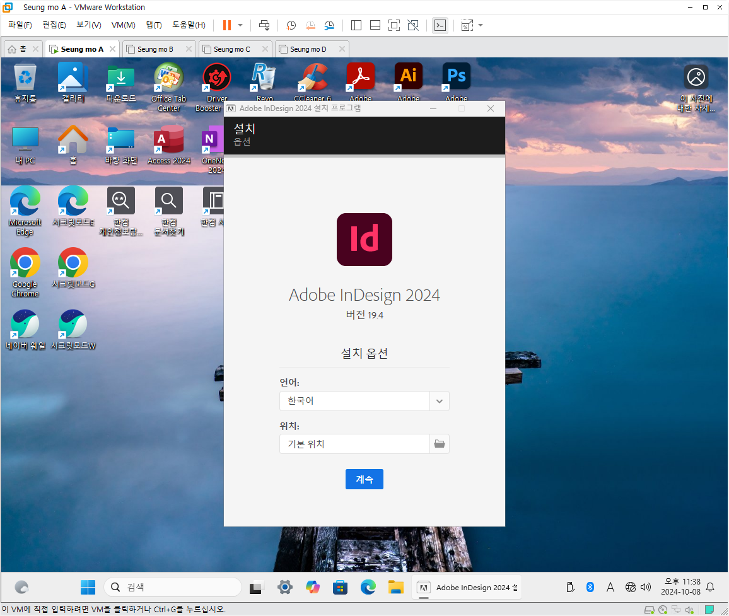Click the 이 사진에 대한 자세... desktop icon
The height and width of the screenshot is (616, 729).
coord(696,88)
